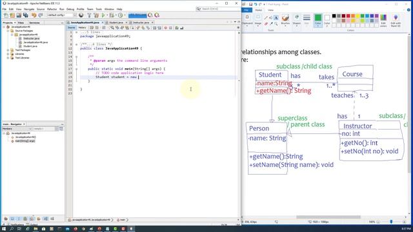This screenshot has height=232, width=413.
Task: Open Members dropdown in Navigator
Action: [17, 129]
